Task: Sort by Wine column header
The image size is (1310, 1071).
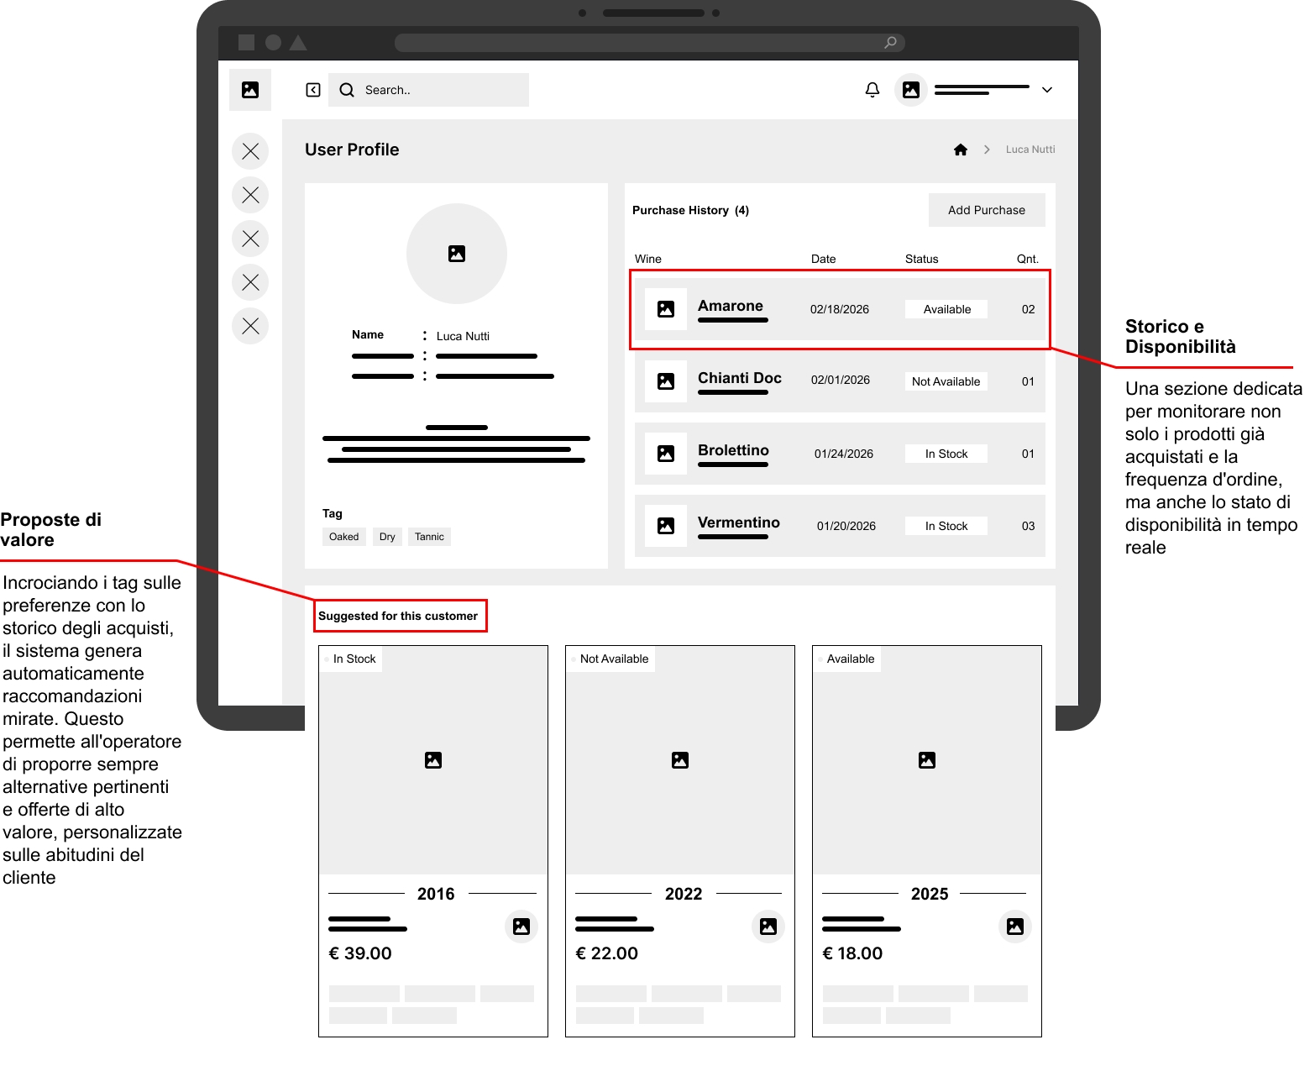Action: (648, 259)
